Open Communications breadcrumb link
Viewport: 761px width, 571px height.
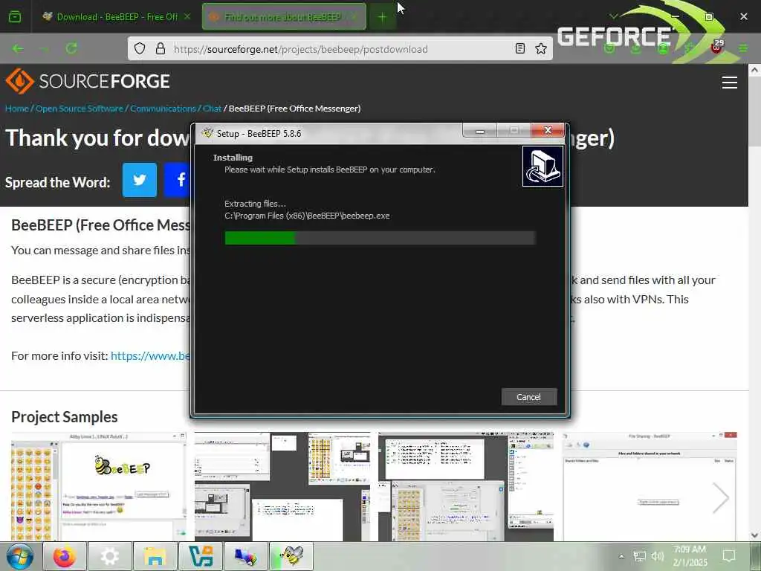pyautogui.click(x=163, y=109)
